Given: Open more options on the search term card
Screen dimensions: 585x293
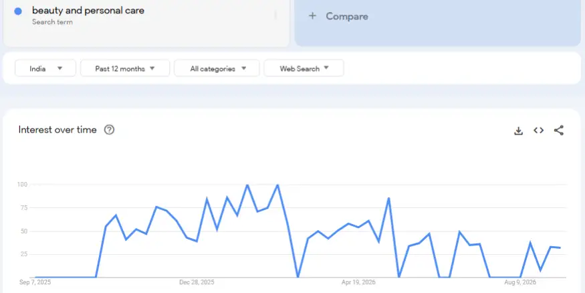Looking at the screenshot, I should point(275,15).
